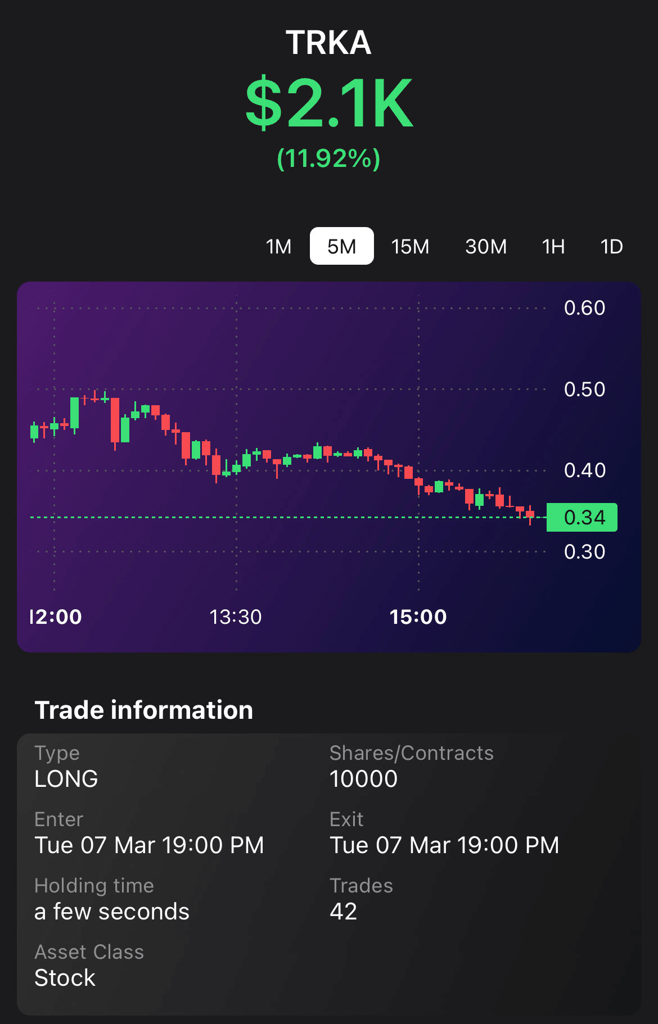Select the 1H timeframe tab
The height and width of the screenshot is (1024, 658).
point(553,246)
